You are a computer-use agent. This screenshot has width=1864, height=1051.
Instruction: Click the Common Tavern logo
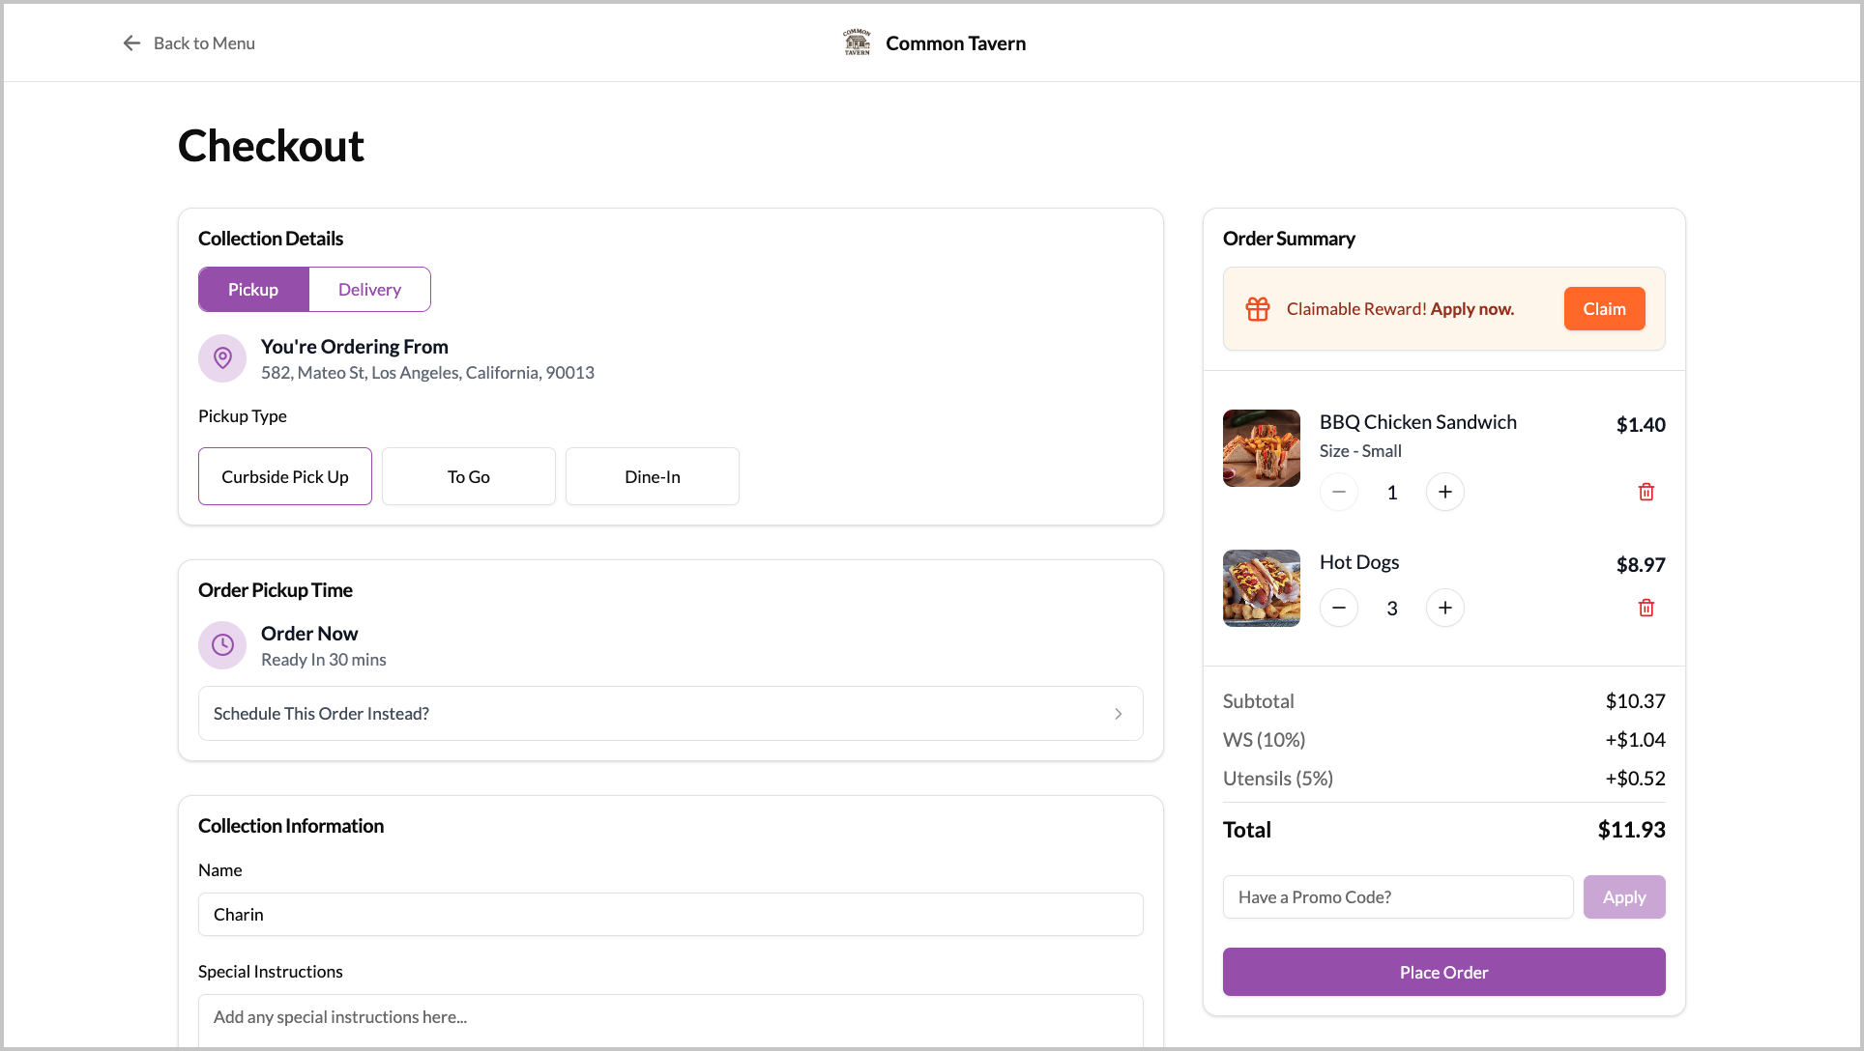coord(857,43)
